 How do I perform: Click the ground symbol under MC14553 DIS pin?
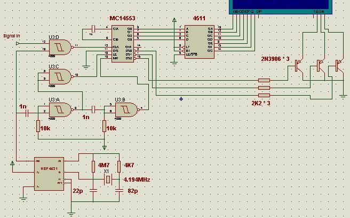coord(86,67)
